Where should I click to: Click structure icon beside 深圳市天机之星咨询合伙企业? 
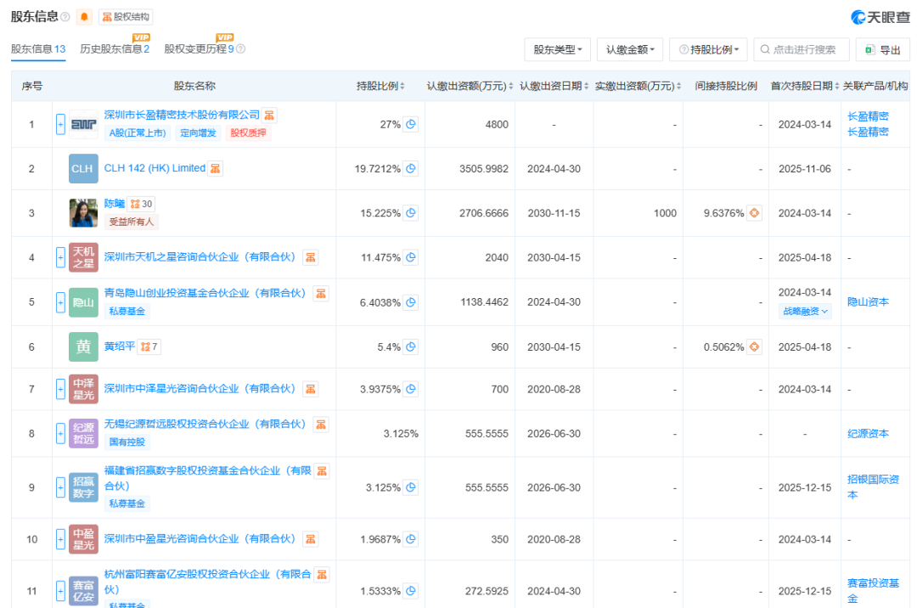(311, 257)
